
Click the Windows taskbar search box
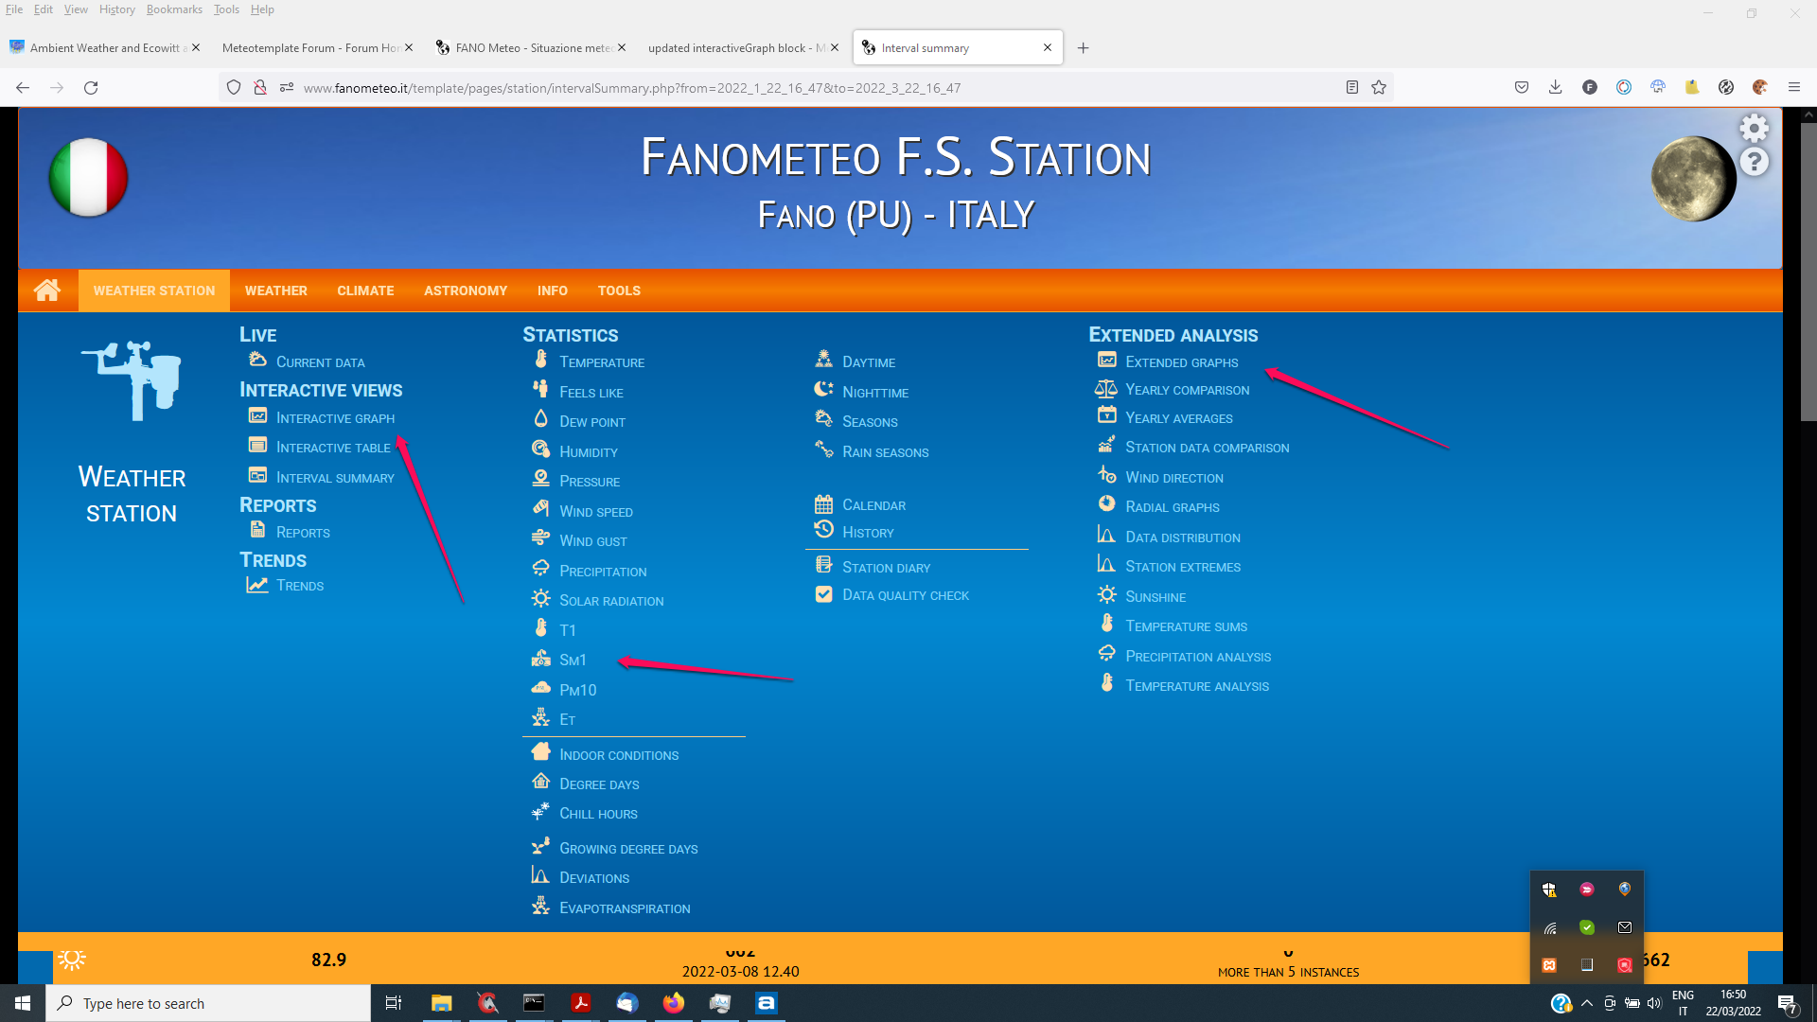click(x=208, y=1003)
